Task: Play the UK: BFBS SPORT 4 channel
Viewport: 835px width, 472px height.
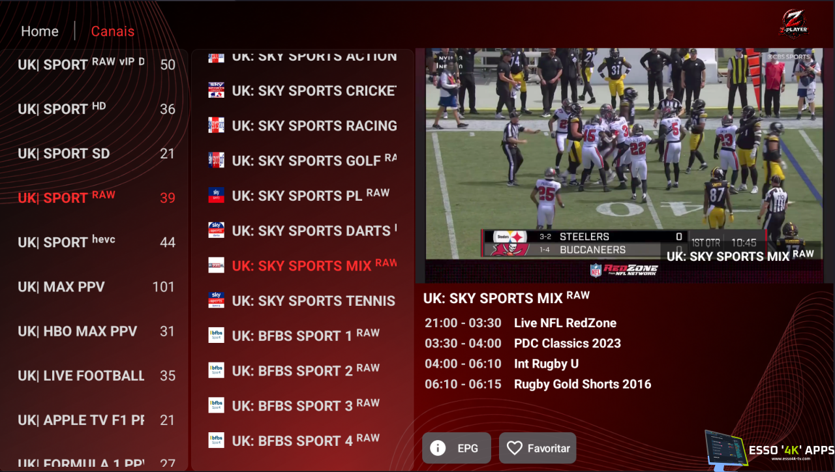Action: 303,440
